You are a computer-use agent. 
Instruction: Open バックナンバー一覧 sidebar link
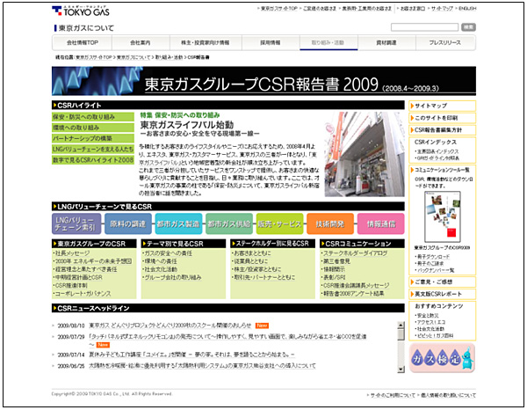(436, 270)
